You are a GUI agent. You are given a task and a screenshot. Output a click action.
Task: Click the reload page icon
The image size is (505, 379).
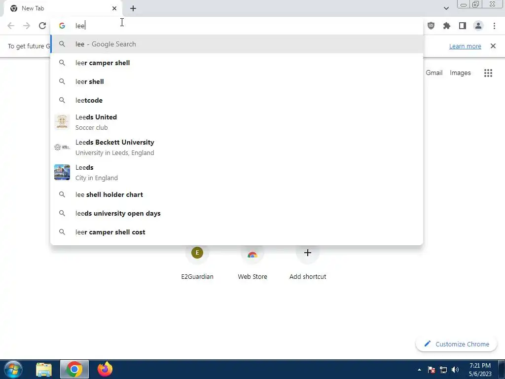(42, 26)
